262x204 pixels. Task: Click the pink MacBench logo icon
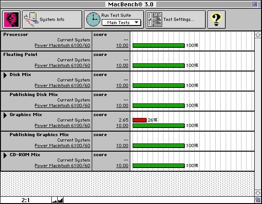pos(11,20)
